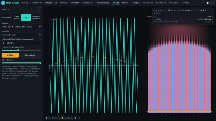Open the Manim tab

tap(125, 3)
